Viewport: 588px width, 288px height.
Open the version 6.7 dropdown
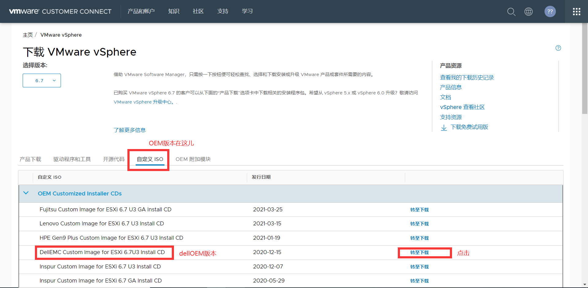(42, 80)
